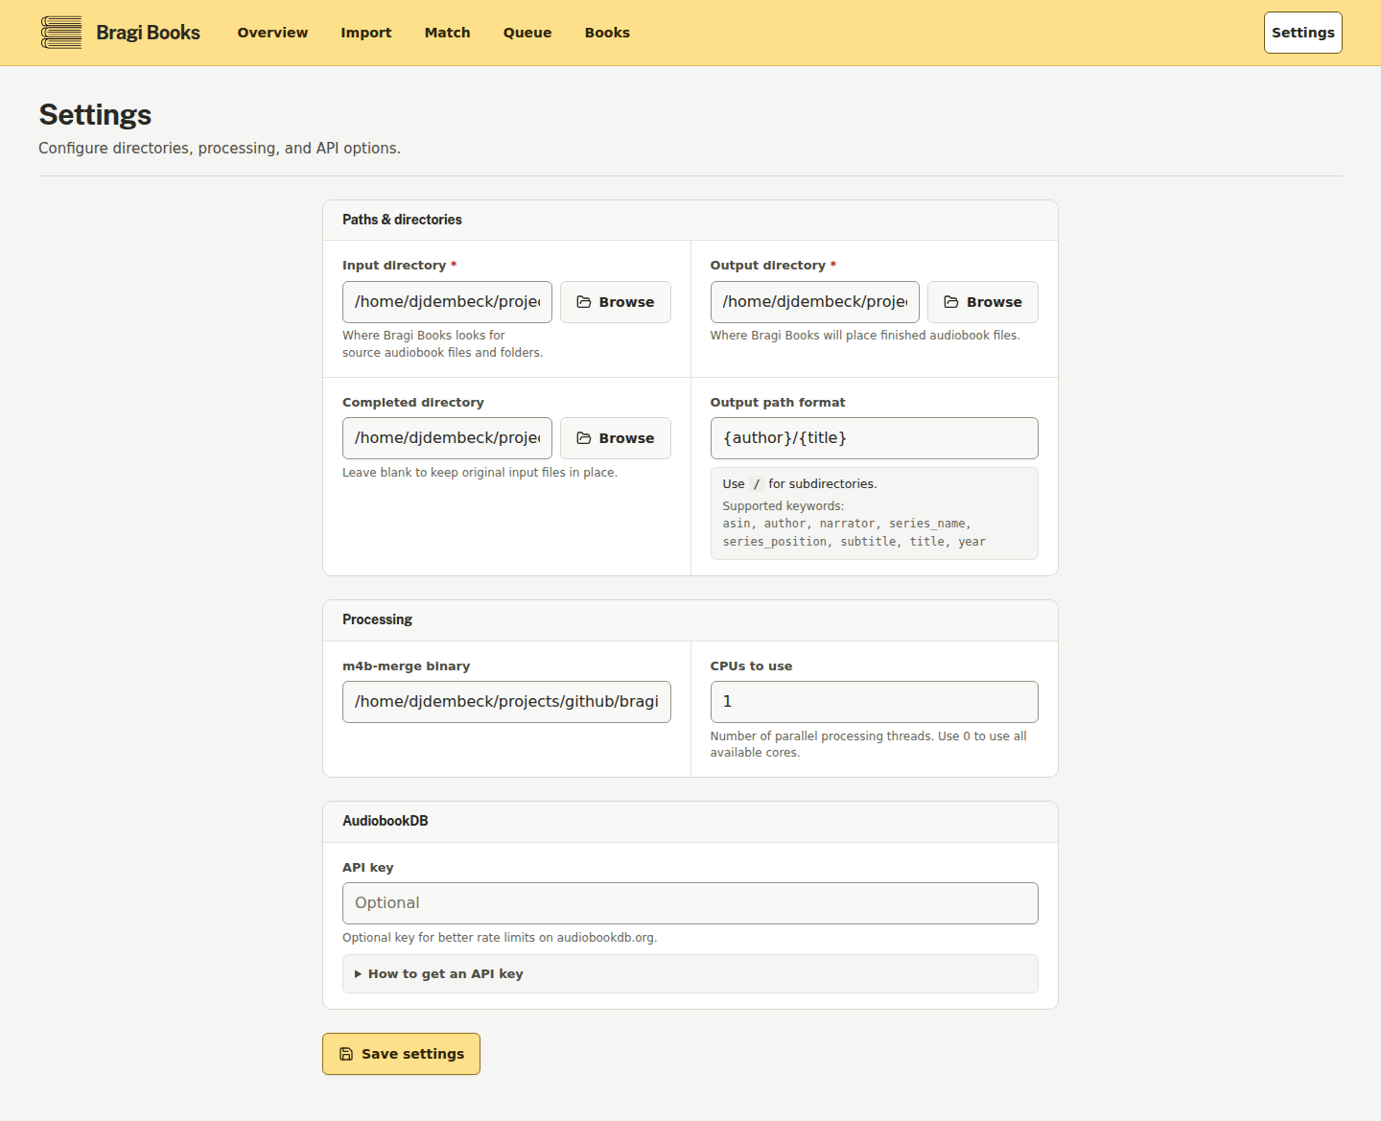
Task: Expand 'How to get an API key'
Action: coord(690,974)
